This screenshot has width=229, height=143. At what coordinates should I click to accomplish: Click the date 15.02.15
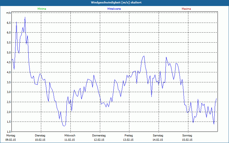(187, 140)
